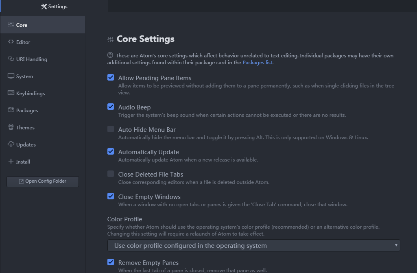Click the external link icon in Open Config Folder
The height and width of the screenshot is (273, 417).
click(21, 181)
